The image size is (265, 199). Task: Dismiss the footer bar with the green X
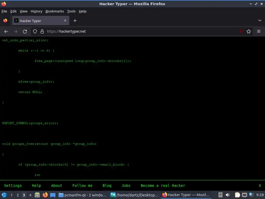[260, 186]
